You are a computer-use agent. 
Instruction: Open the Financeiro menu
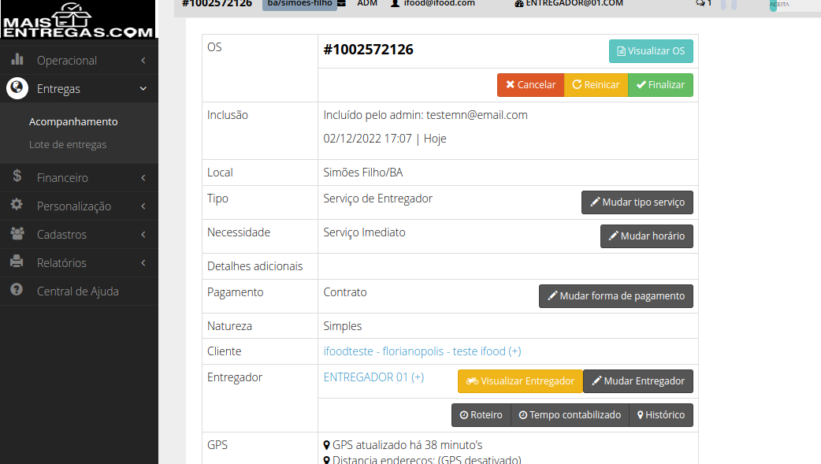pyautogui.click(x=79, y=177)
